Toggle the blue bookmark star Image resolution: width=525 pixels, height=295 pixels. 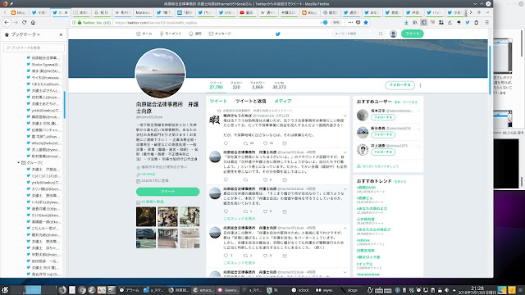point(366,22)
